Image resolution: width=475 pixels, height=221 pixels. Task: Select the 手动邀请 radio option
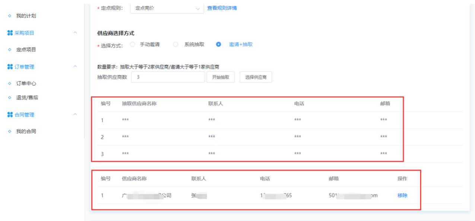pos(133,44)
